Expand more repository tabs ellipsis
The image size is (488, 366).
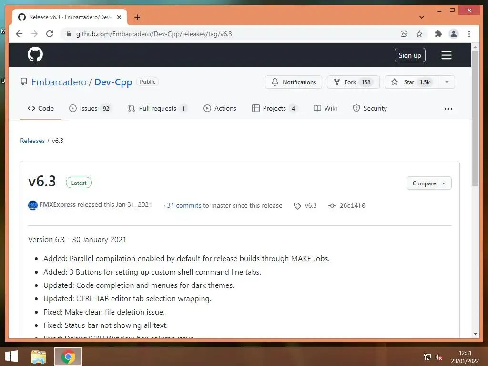(448, 109)
